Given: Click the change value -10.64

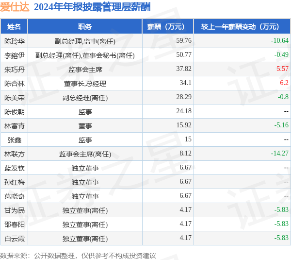Looking at the screenshot, I should point(280,40).
